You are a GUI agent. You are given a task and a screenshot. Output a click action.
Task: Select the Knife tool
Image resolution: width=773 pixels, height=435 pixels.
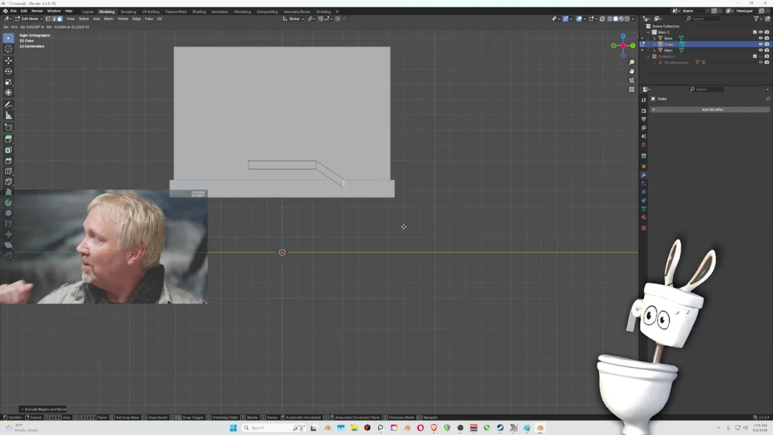click(8, 182)
